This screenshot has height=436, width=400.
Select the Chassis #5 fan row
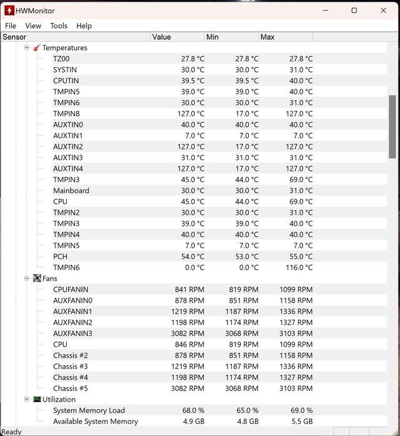click(x=219, y=388)
